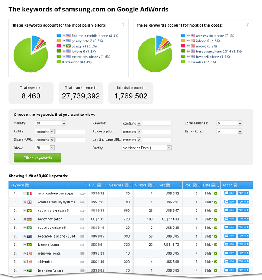Image resolution: width=262 pixels, height=280 pixels.
Task: Open ad preview icon for wireless security systems
Action: [83, 202]
